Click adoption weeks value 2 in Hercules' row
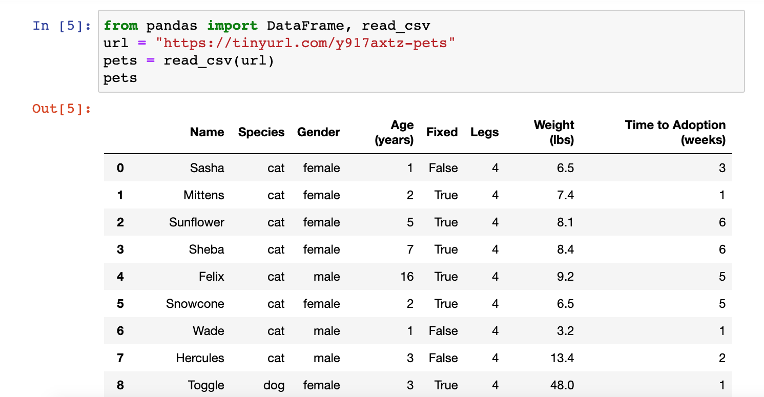This screenshot has width=764, height=397. (722, 358)
